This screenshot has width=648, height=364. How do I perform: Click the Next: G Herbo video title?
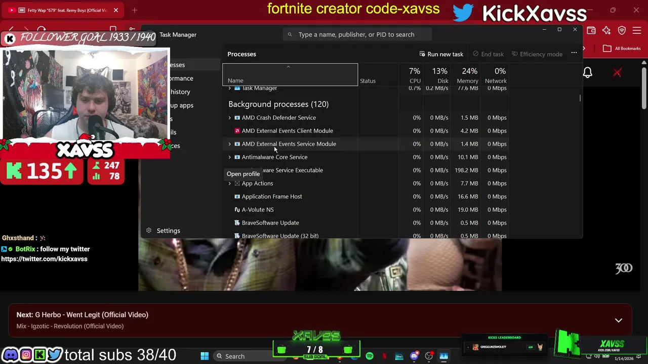pyautogui.click(x=83, y=315)
